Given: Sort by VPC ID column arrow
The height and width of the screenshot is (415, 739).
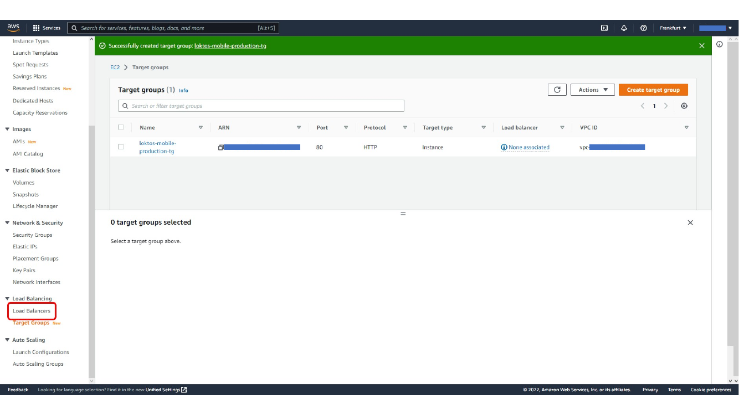Looking at the screenshot, I should (x=686, y=128).
